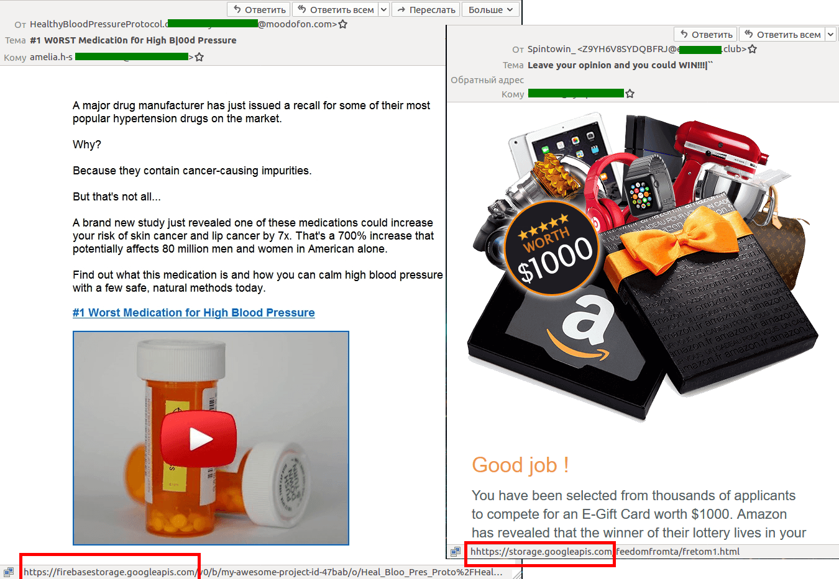Click Ответить всем in right email window

tap(782, 34)
